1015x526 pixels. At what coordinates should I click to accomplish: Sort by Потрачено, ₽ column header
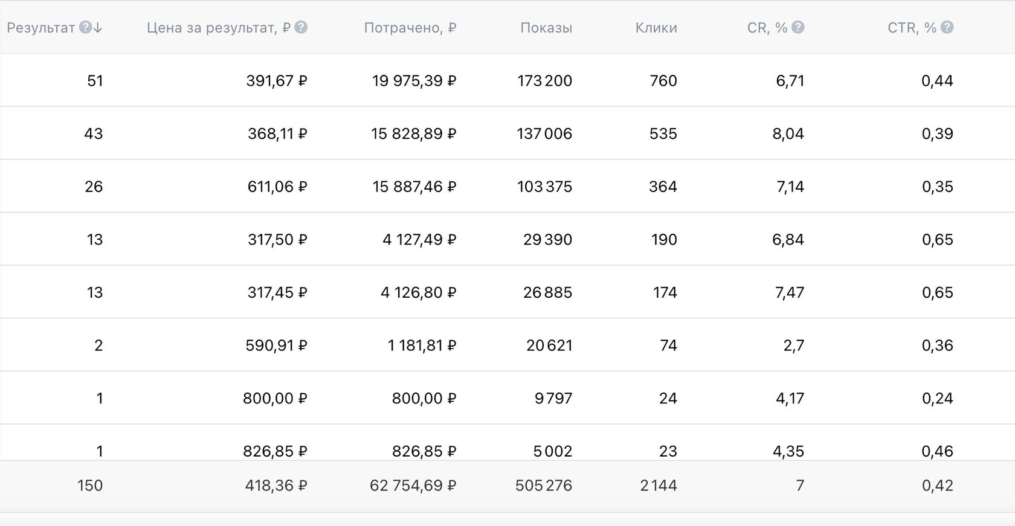[x=410, y=28]
